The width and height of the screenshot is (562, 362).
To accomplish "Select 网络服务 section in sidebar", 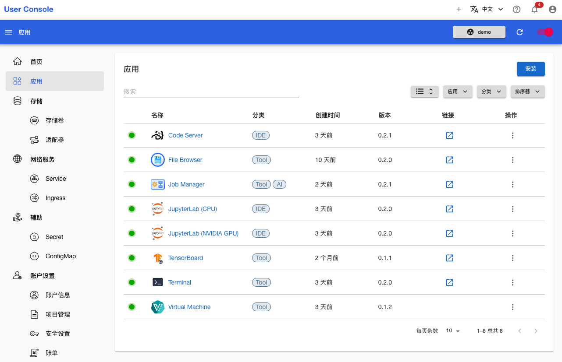I will (55, 159).
